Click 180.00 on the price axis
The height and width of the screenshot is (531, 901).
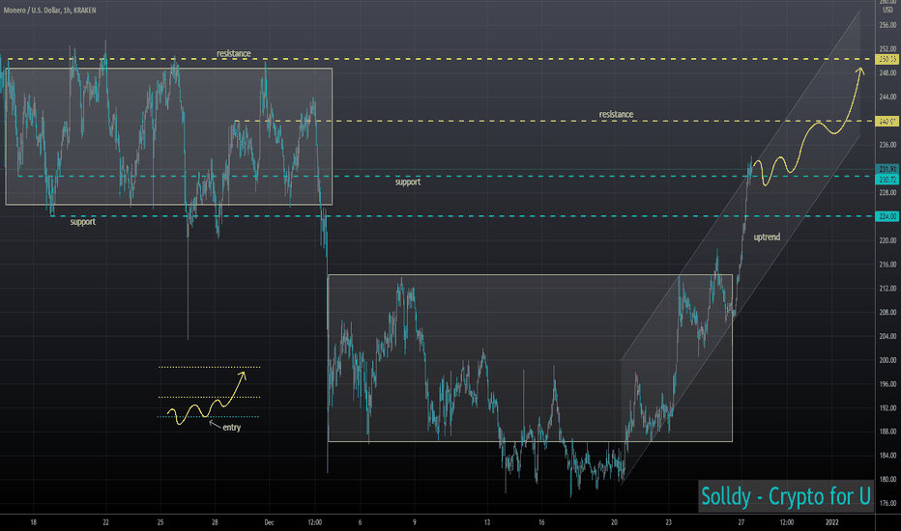tap(887, 479)
